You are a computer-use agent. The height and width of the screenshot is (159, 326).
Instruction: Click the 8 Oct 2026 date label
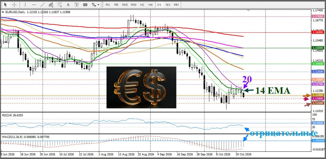coord(223,154)
